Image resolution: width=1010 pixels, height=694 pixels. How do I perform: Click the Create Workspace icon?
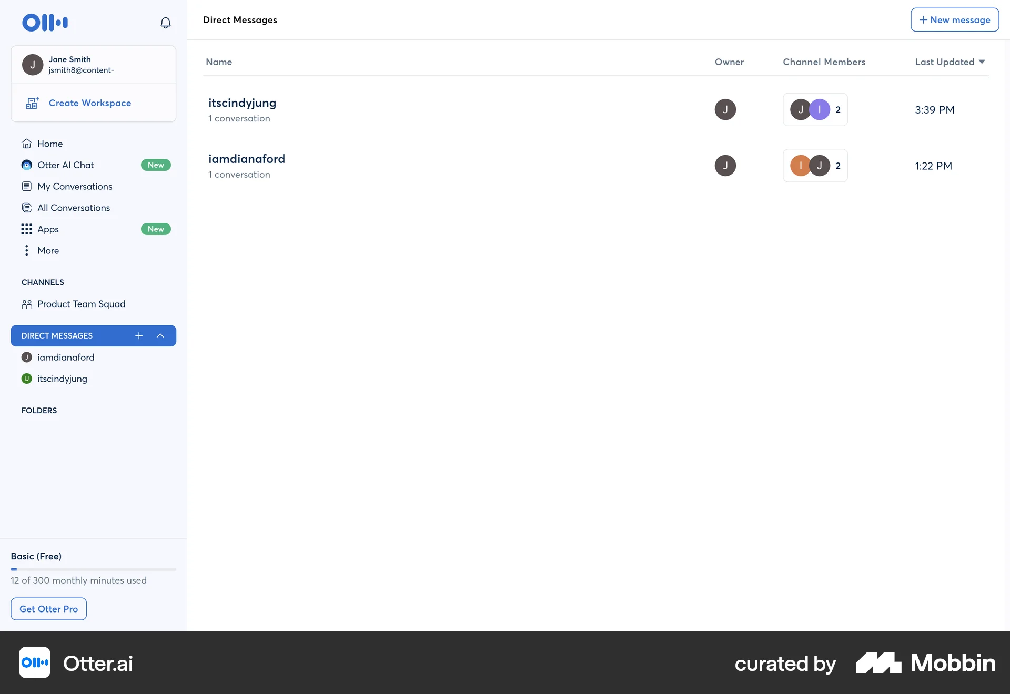32,103
